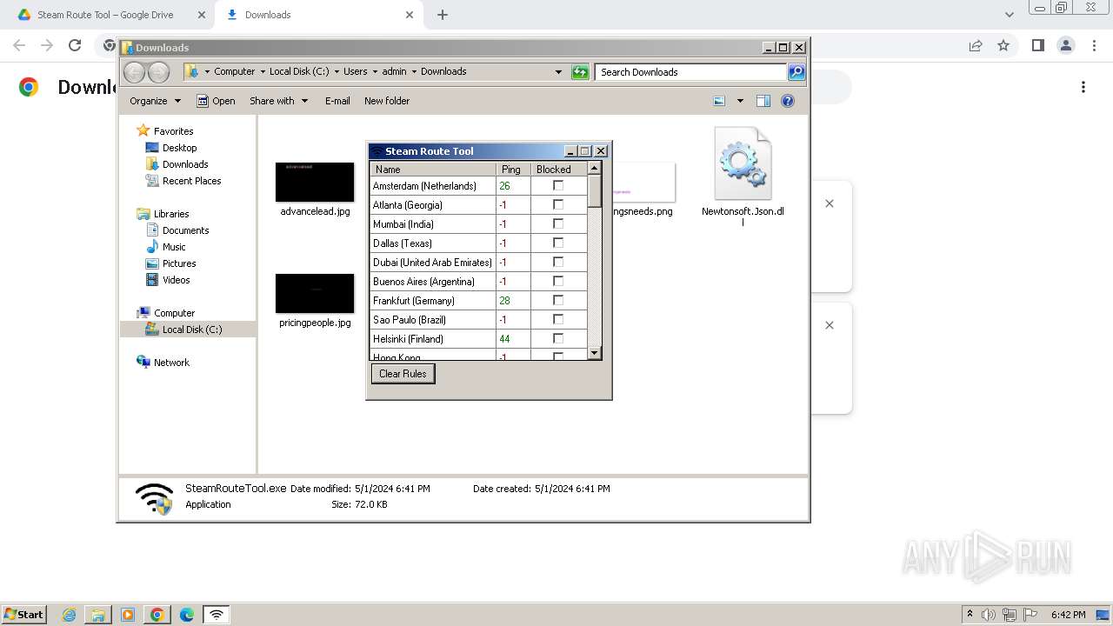Sort list by Name column header
Viewport: 1113px width, 626px height.
point(433,169)
